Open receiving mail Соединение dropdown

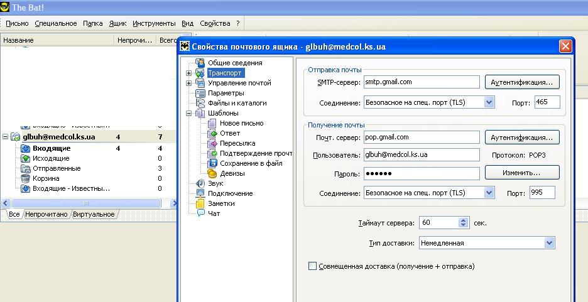click(489, 193)
